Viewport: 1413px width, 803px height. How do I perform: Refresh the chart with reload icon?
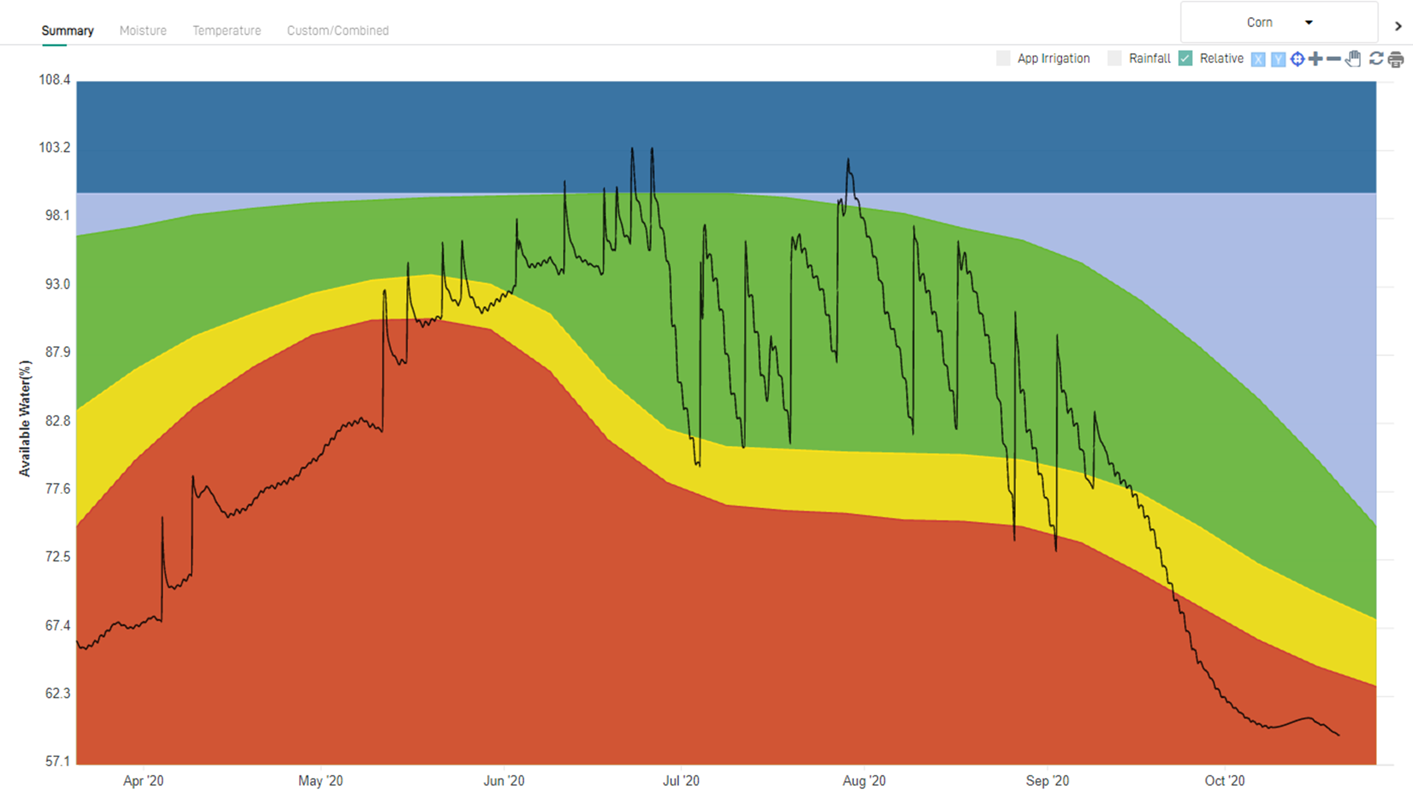(1376, 59)
